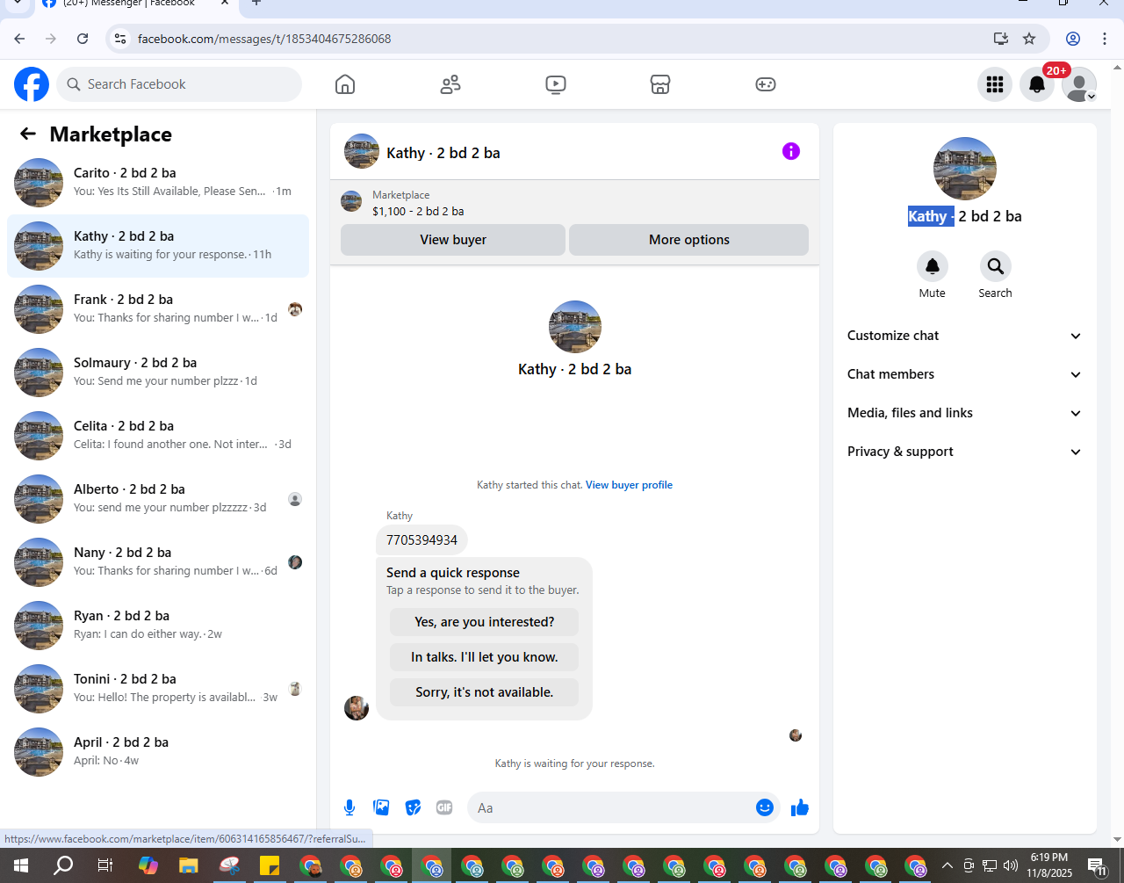Open the Chrome tab search dropdown
The height and width of the screenshot is (883, 1124).
[x=17, y=3]
